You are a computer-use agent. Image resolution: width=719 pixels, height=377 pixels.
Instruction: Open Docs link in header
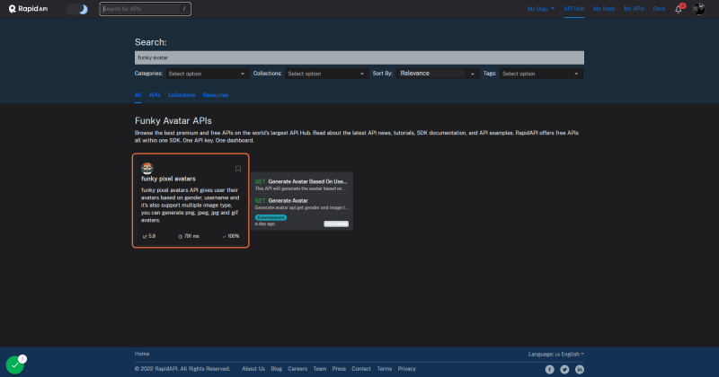659,9
